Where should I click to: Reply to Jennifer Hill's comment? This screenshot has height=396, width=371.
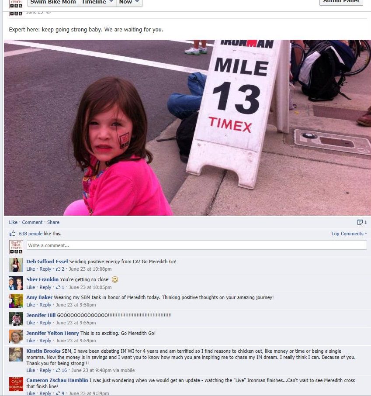(x=45, y=323)
